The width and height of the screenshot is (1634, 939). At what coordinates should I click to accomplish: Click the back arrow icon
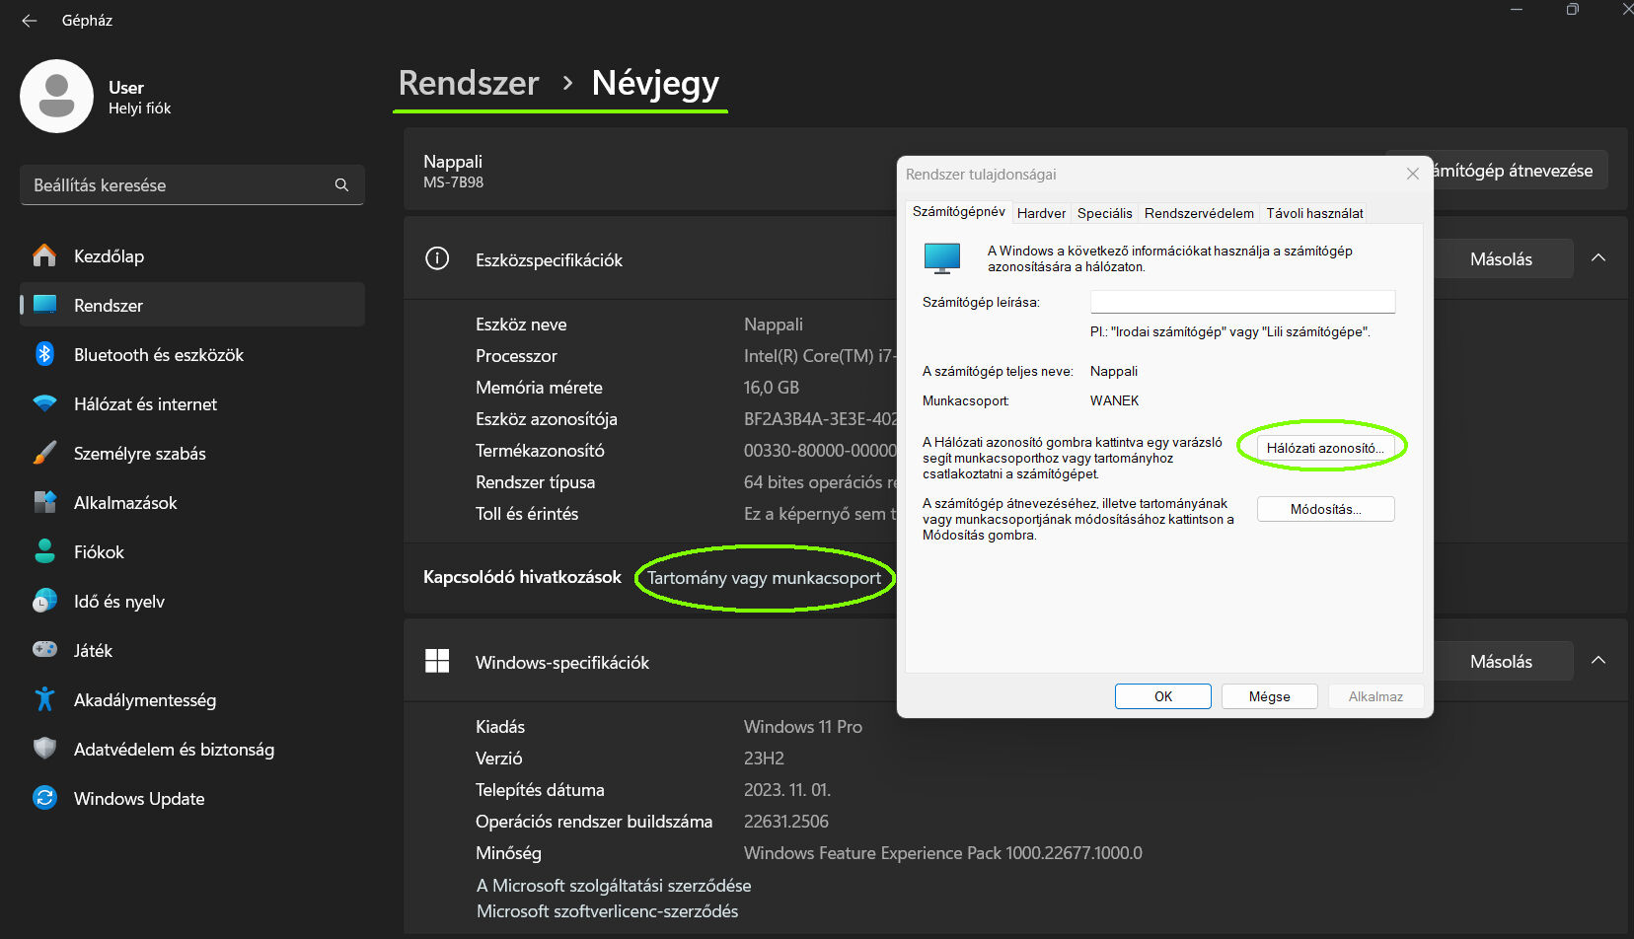click(x=30, y=21)
